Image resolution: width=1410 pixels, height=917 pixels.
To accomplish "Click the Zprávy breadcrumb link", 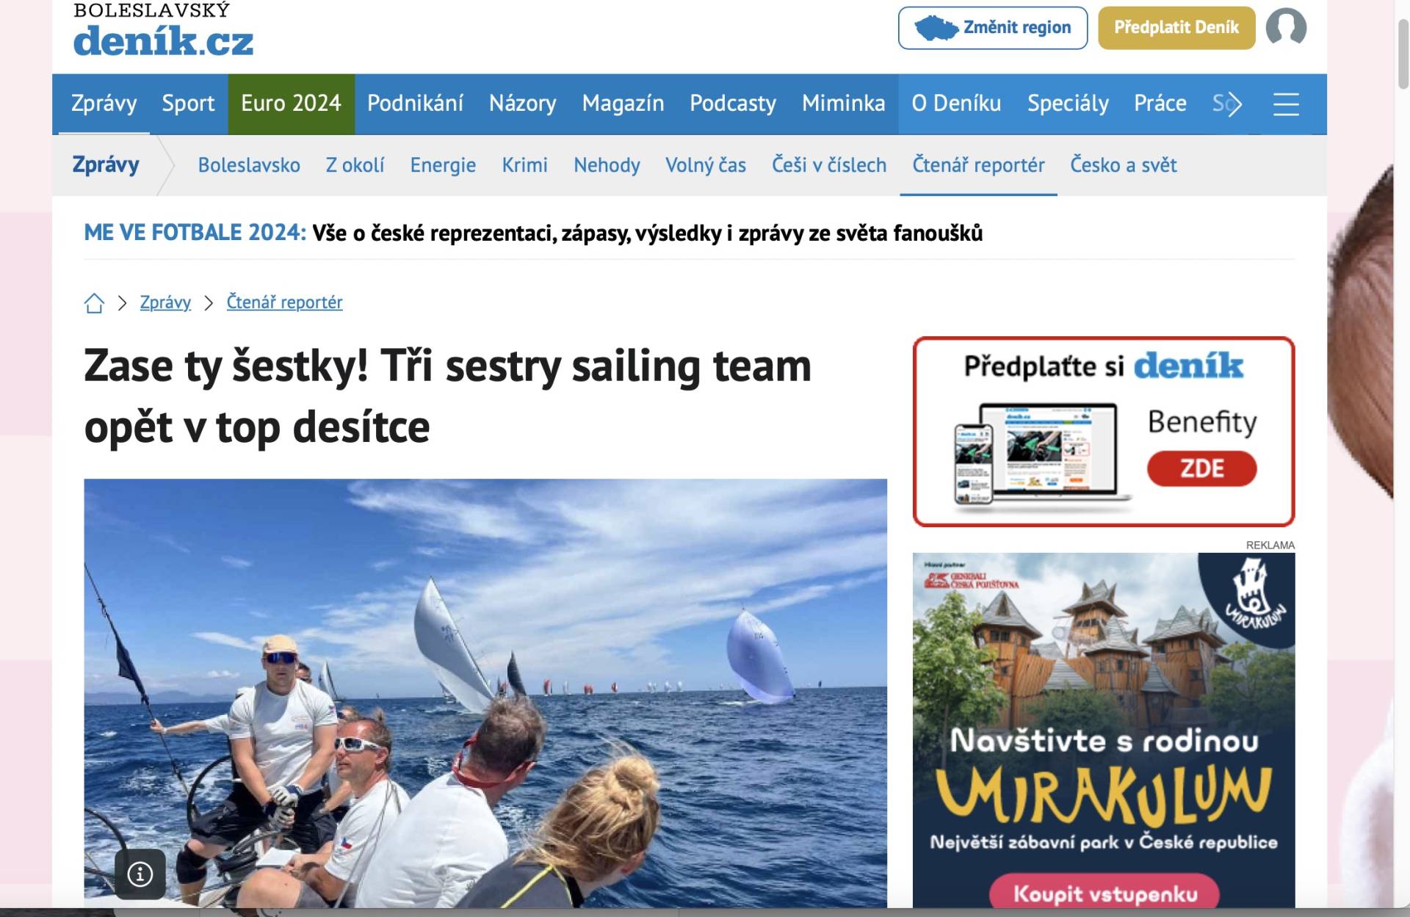I will 165,302.
